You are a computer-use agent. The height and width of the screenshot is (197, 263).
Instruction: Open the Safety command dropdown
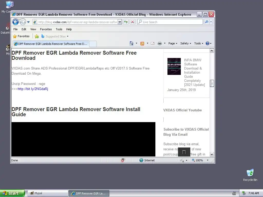coord(185,43)
